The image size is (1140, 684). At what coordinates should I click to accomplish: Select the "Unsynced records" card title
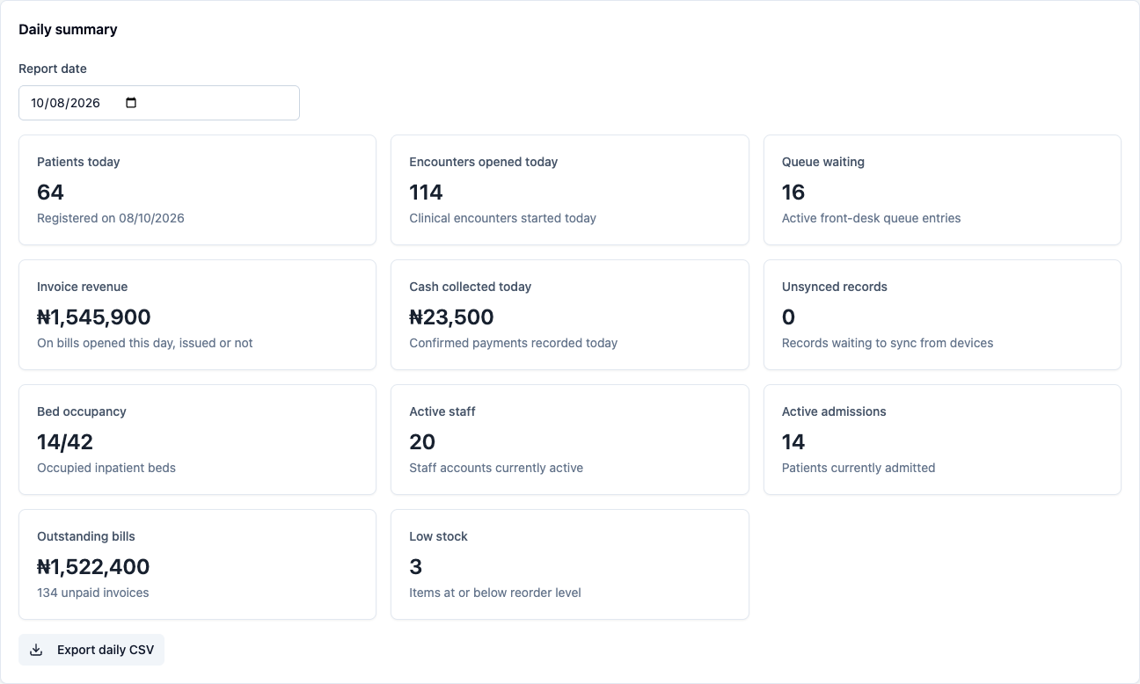[835, 287]
